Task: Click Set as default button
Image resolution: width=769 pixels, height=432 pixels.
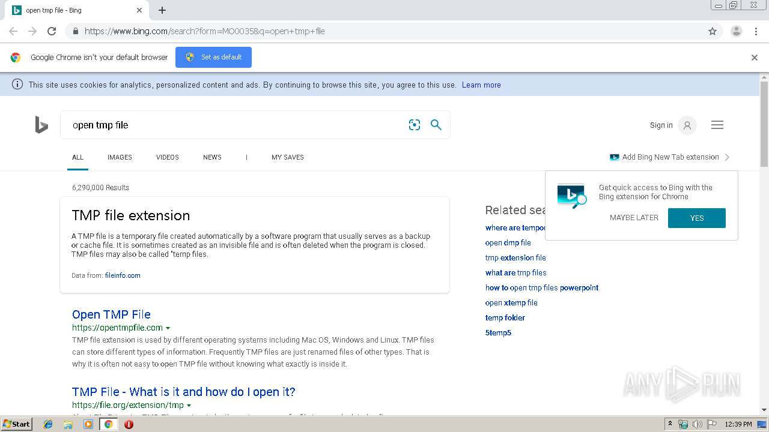Action: [213, 57]
